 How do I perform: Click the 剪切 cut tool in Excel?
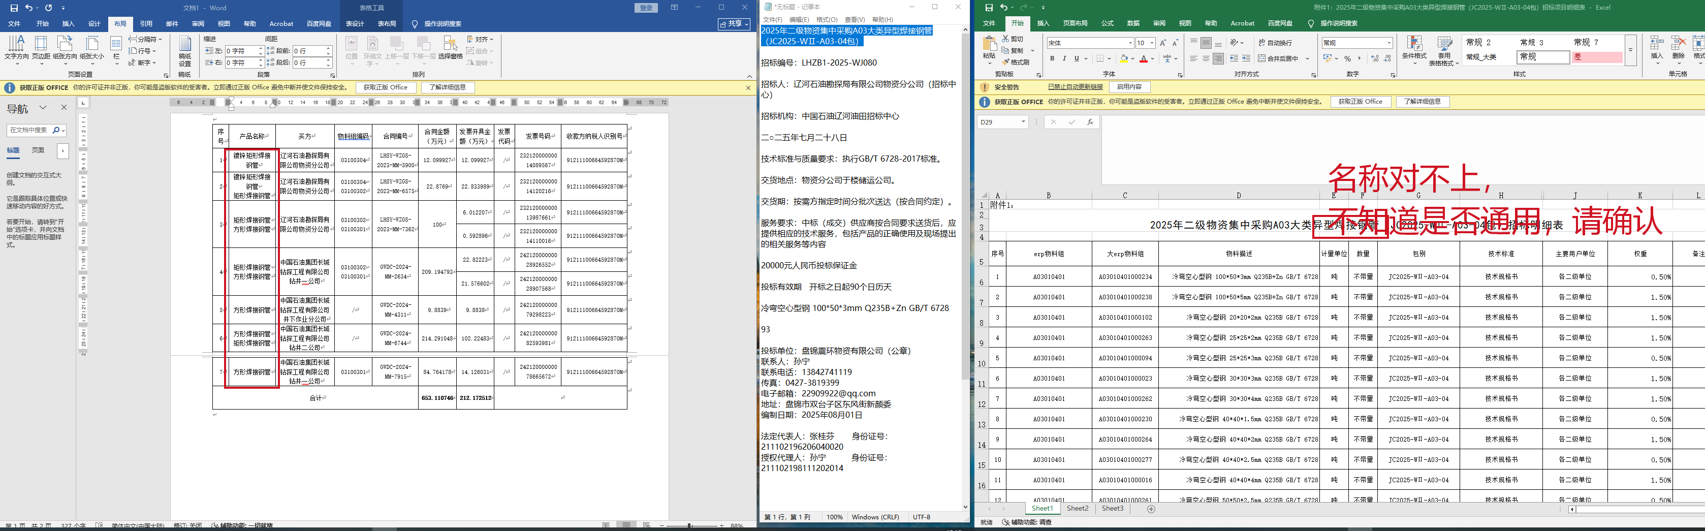point(1013,39)
